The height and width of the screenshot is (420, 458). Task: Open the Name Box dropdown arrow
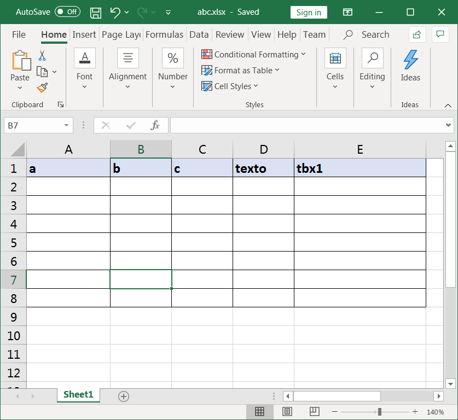[67, 125]
